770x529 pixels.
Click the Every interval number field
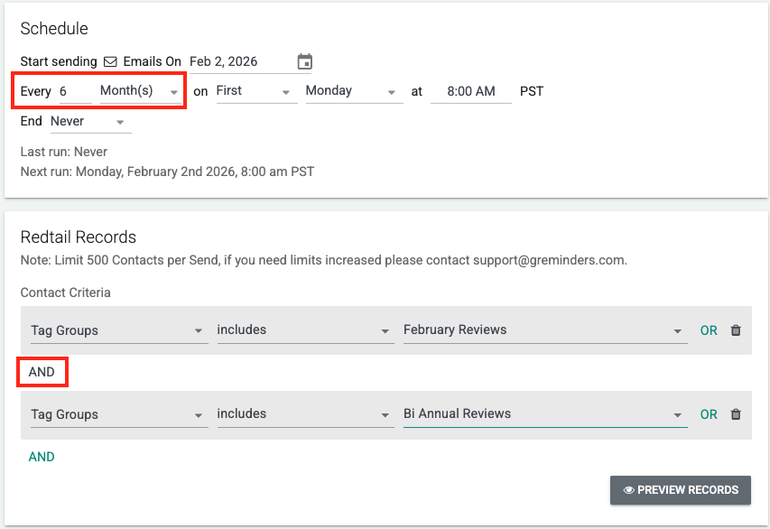(x=74, y=91)
